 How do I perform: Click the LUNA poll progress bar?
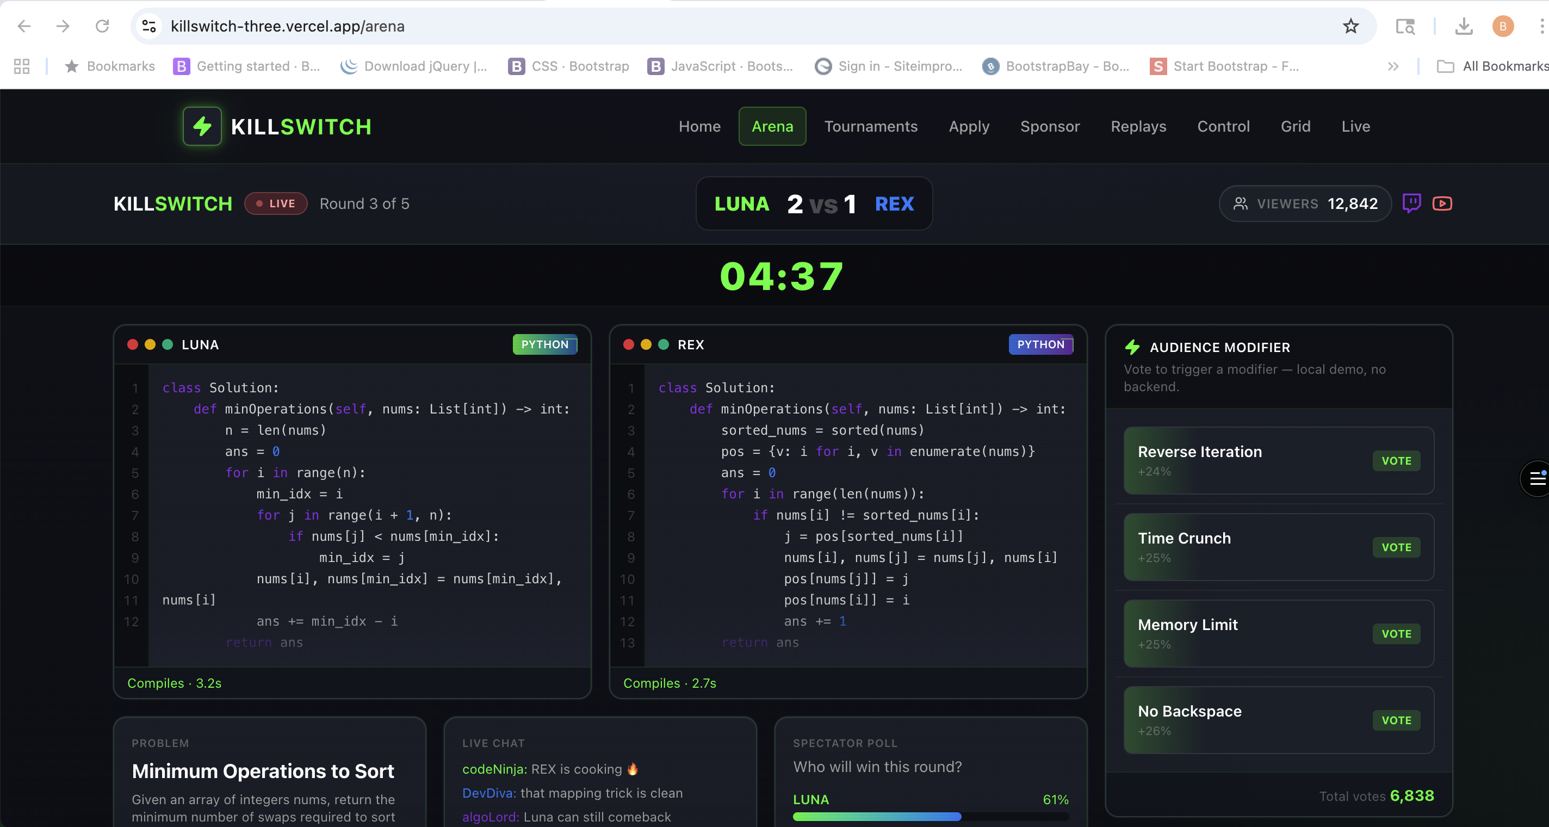point(930,817)
